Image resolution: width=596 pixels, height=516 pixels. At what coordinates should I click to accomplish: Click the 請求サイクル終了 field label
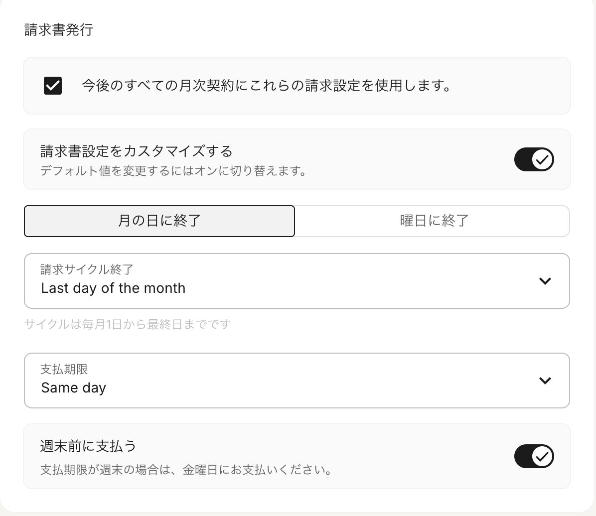click(87, 269)
